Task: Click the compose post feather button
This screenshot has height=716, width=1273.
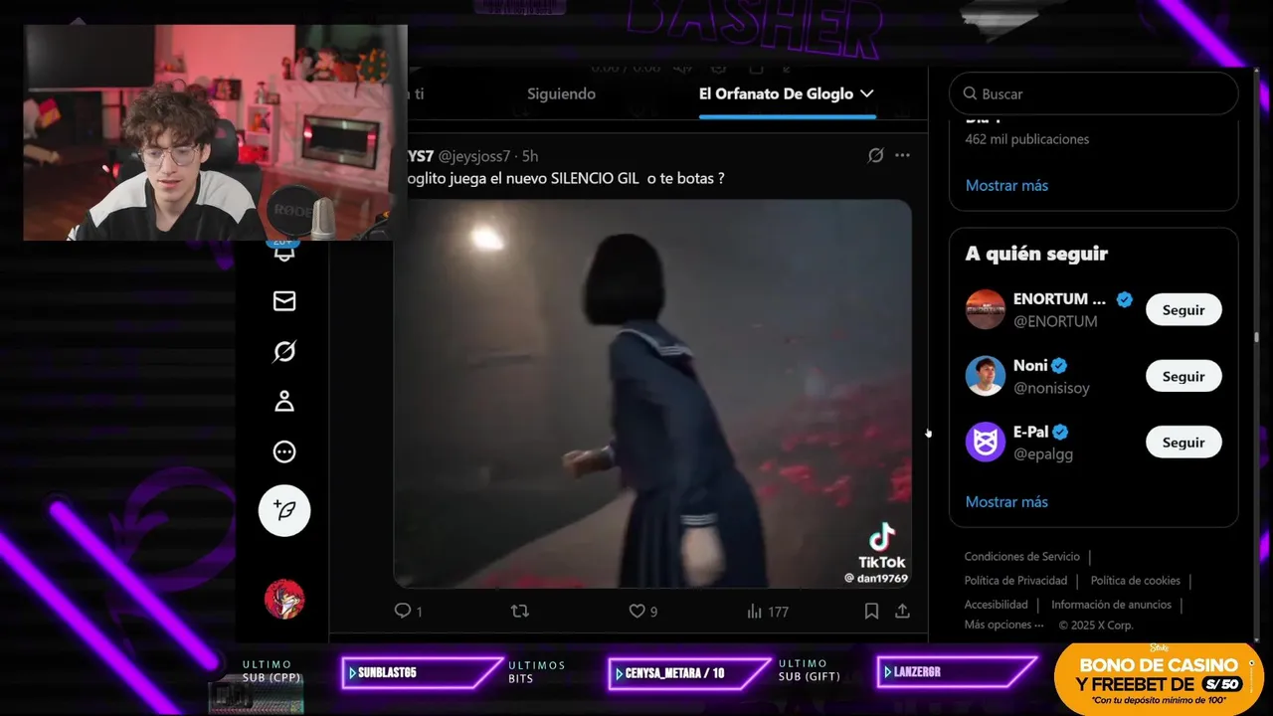Action: click(284, 510)
